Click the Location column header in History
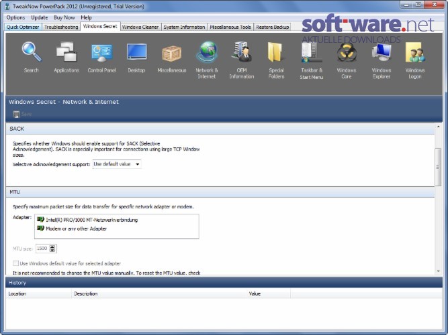 pos(38,293)
